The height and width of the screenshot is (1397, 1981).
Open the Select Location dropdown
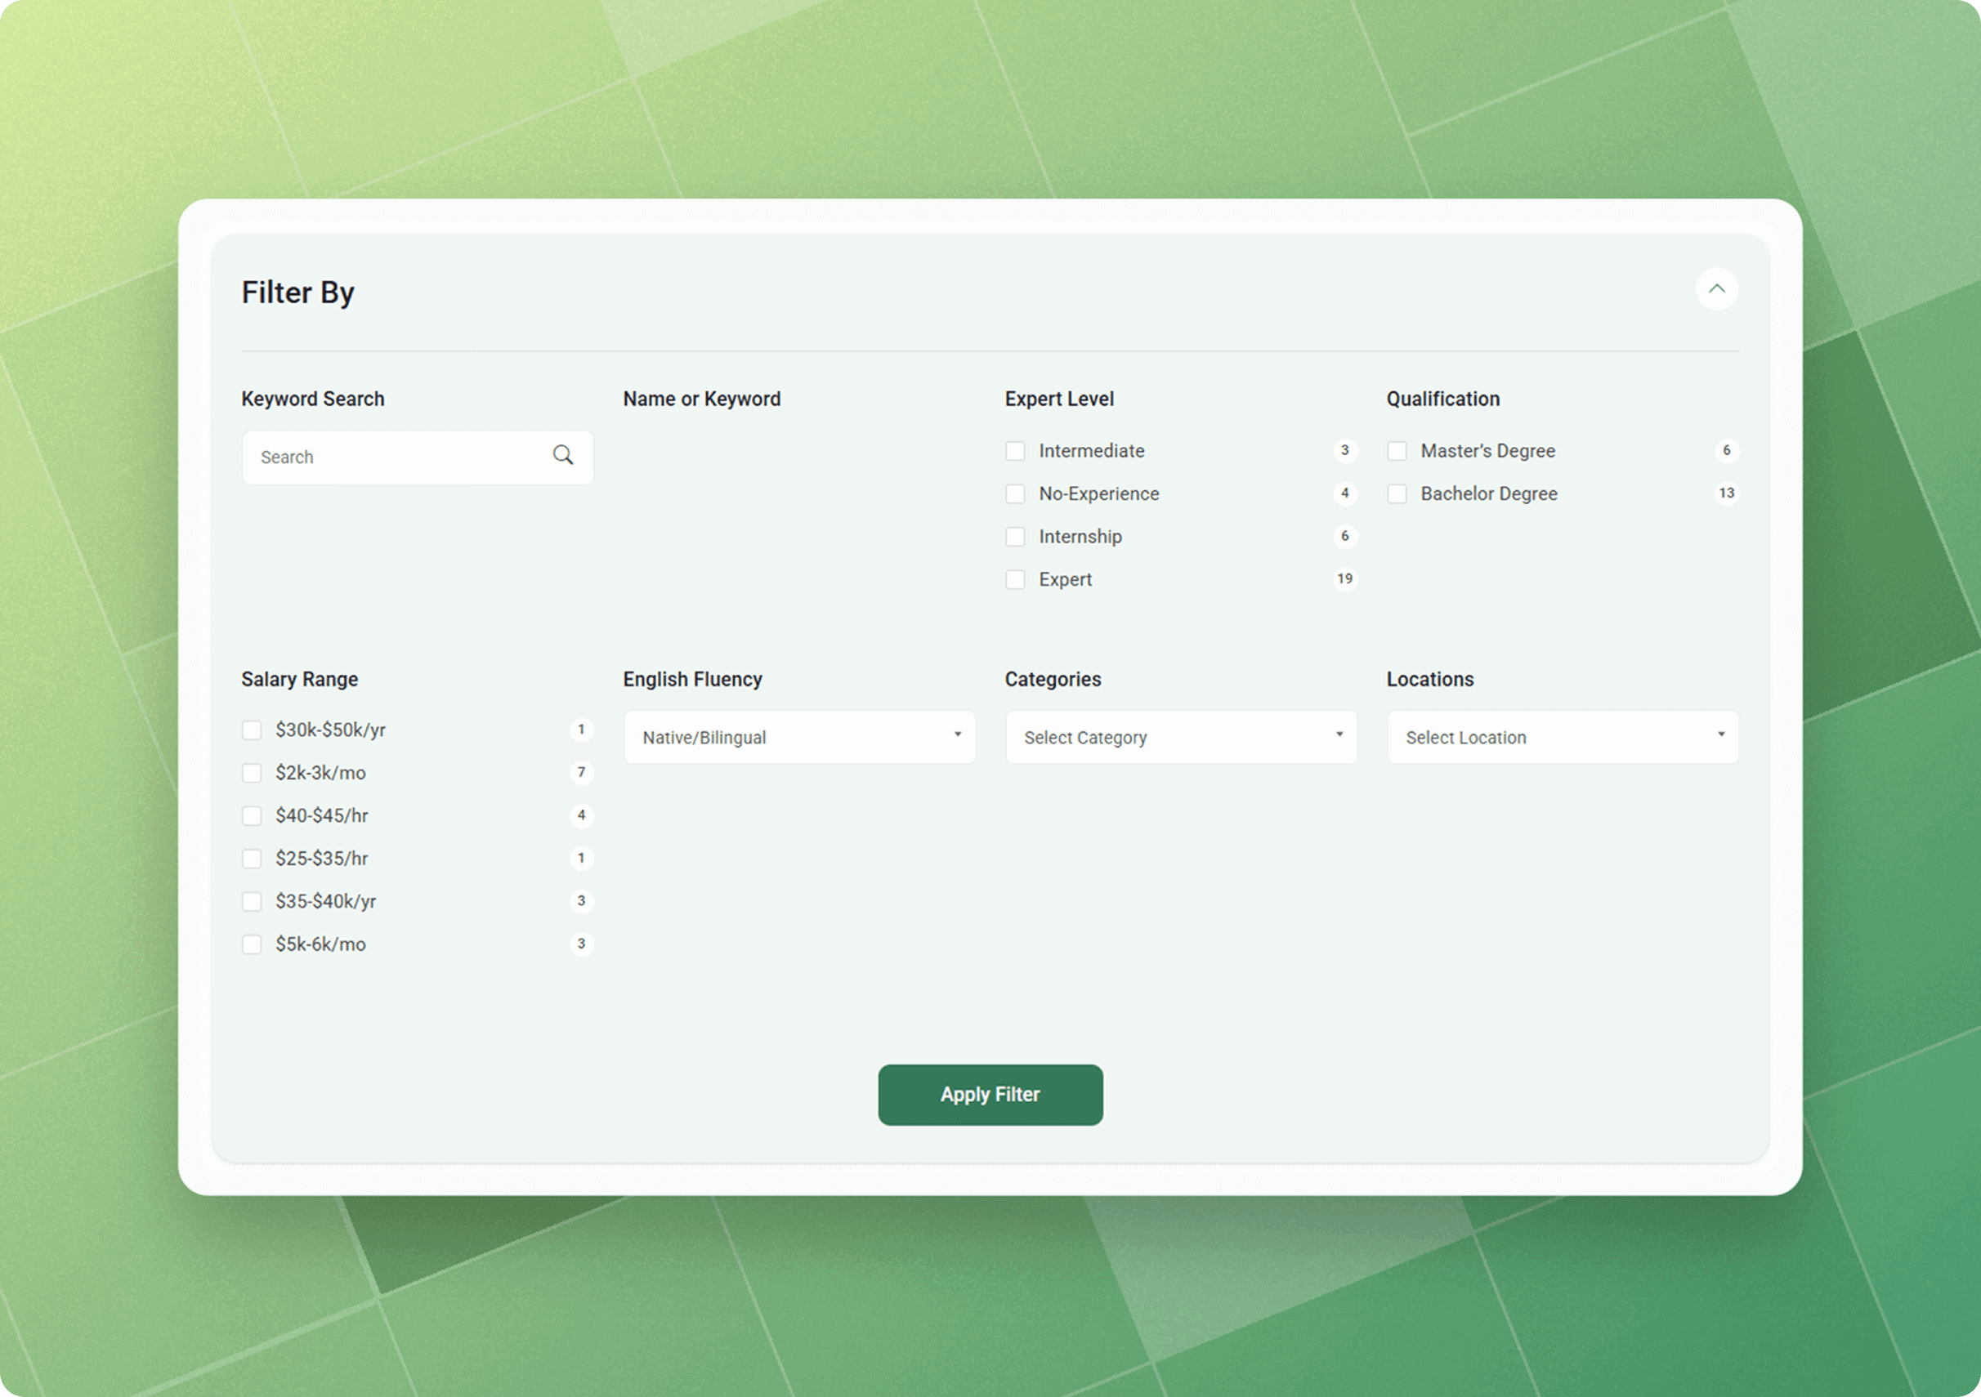tap(1562, 737)
